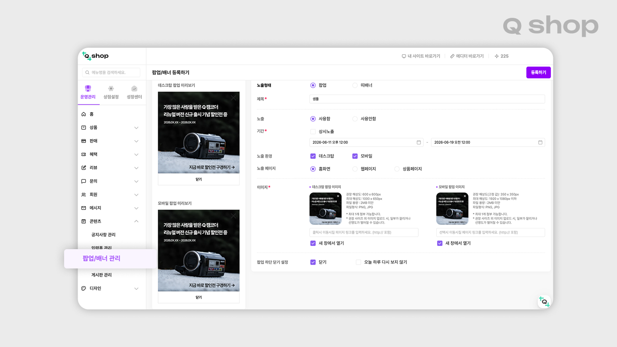The width and height of the screenshot is (617, 347).
Task: Click the 문의 speech bubble icon
Action: 84,181
